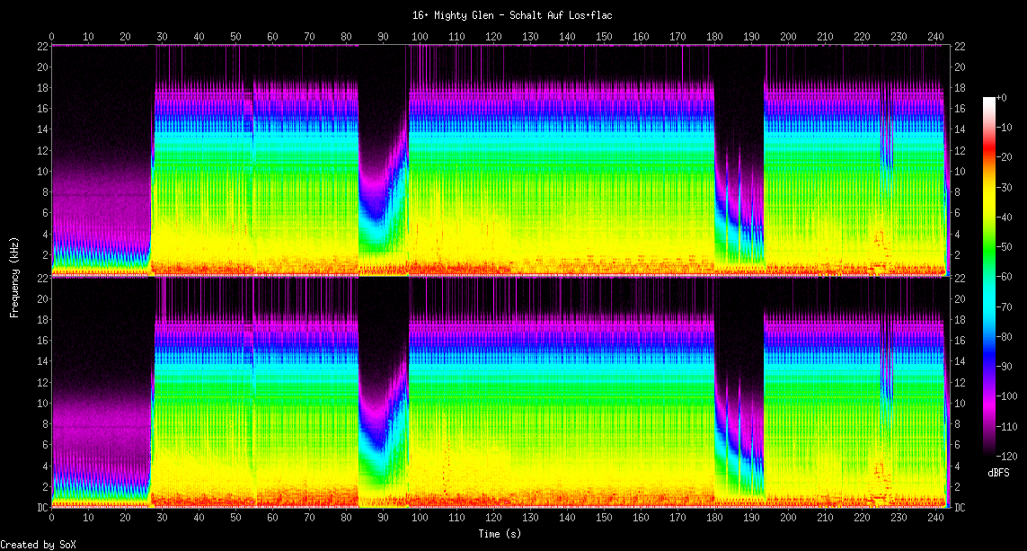Click the 180 tick on the top time axis
Screen dimensions: 1027x551
point(714,37)
